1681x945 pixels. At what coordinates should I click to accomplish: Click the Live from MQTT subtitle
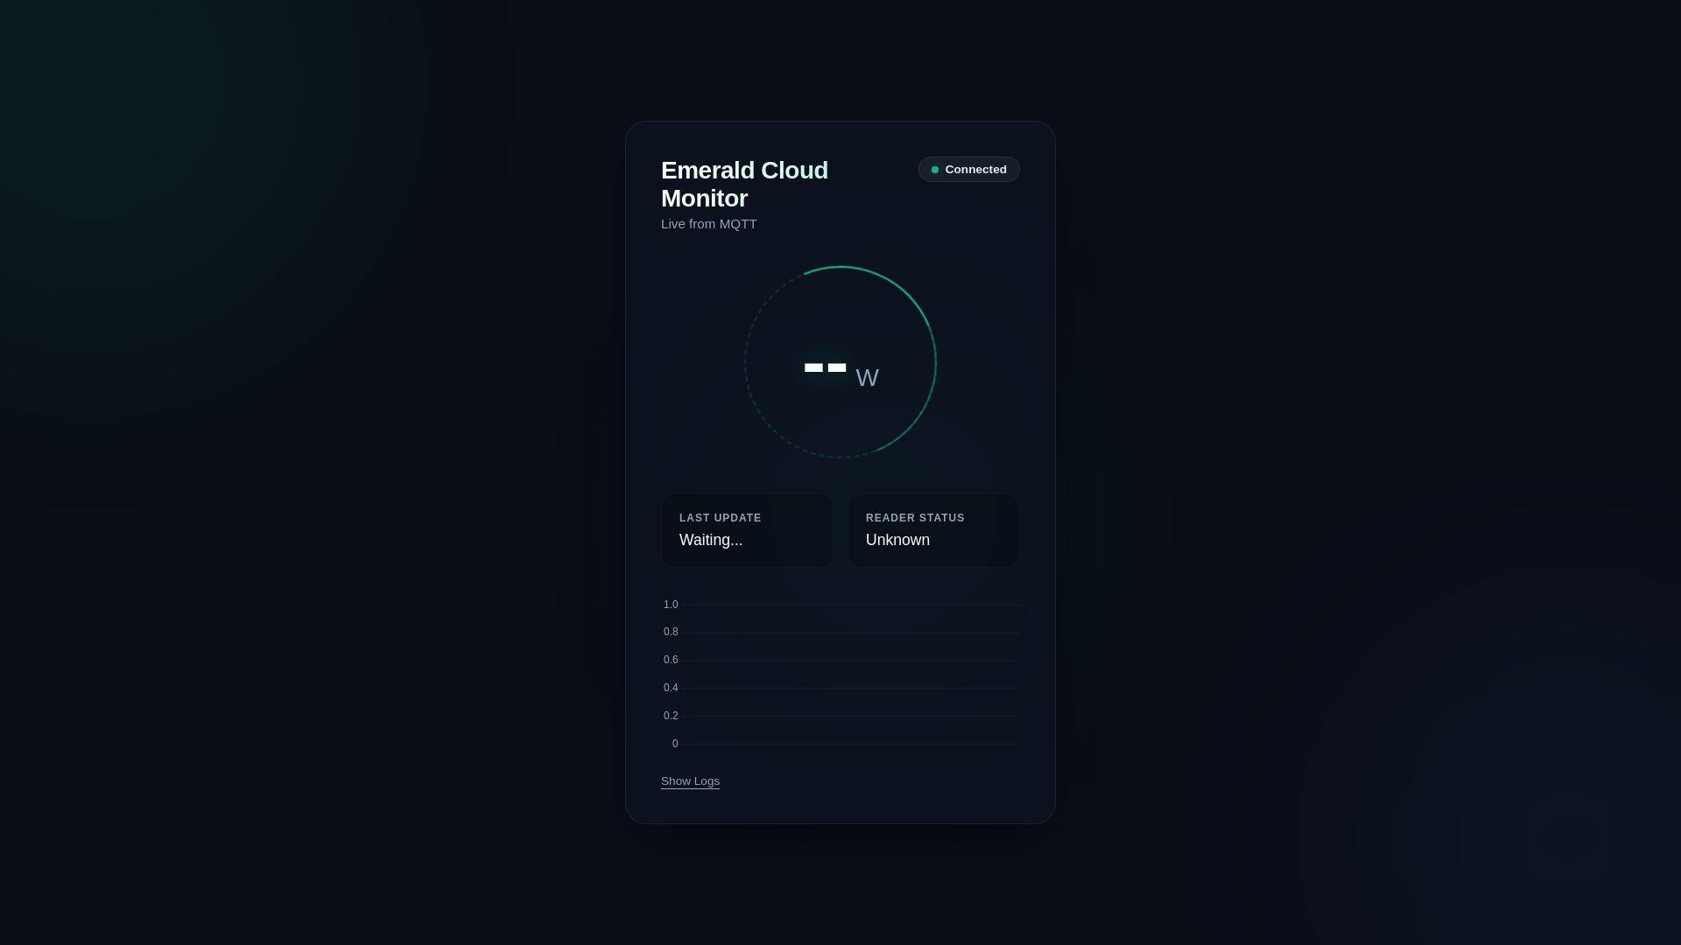(708, 224)
